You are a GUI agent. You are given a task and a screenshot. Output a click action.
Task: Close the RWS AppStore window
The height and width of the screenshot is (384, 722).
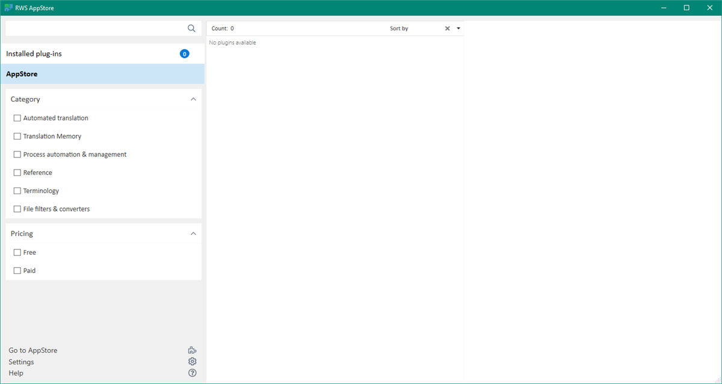[709, 8]
